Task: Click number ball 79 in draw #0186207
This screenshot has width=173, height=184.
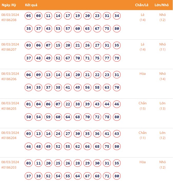Action: pyautogui.click(x=117, y=58)
